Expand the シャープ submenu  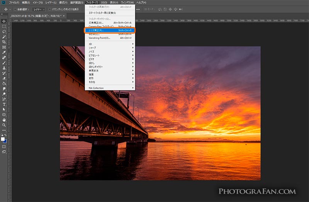(110, 48)
